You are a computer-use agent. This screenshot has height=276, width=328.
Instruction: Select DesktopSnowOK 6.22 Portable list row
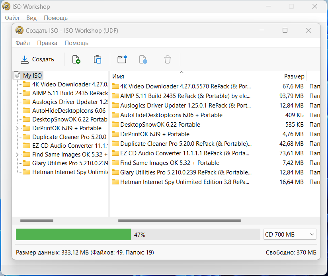point(215,125)
